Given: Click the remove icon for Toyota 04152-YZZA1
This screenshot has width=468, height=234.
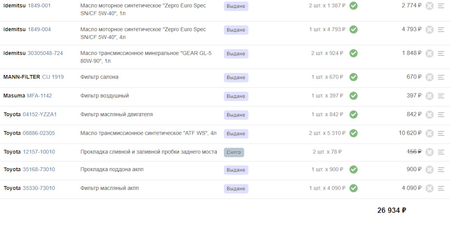Looking at the screenshot, I should 429,115.
